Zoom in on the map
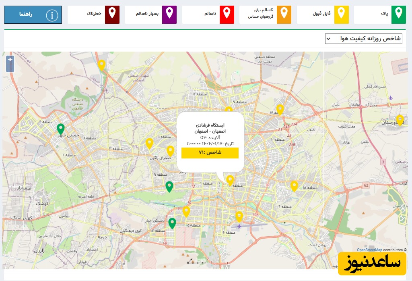This screenshot has width=412, height=281. click(10, 60)
